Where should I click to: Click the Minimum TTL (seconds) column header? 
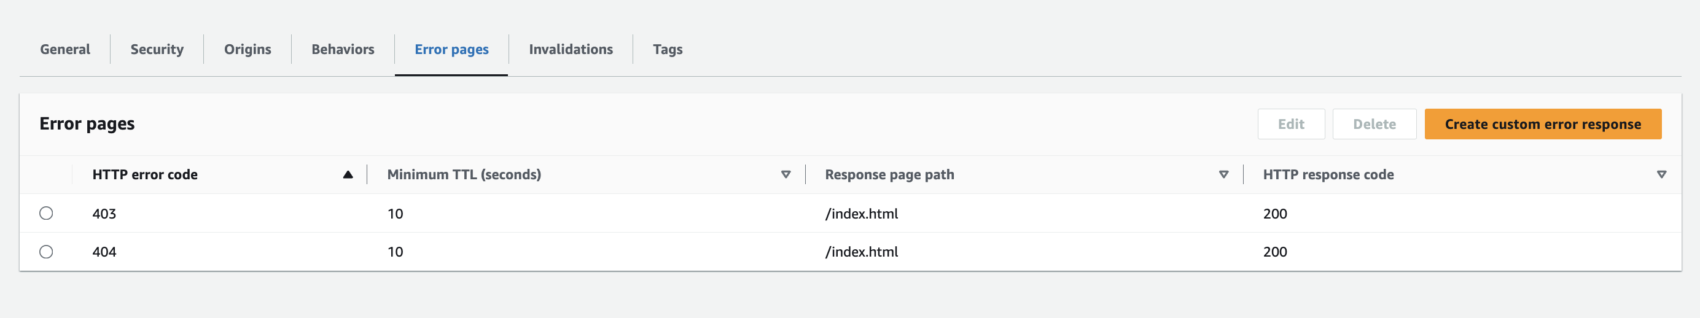coord(464,175)
